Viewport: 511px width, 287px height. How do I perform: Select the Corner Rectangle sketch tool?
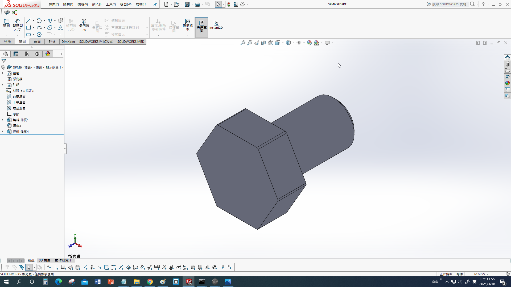click(28, 28)
